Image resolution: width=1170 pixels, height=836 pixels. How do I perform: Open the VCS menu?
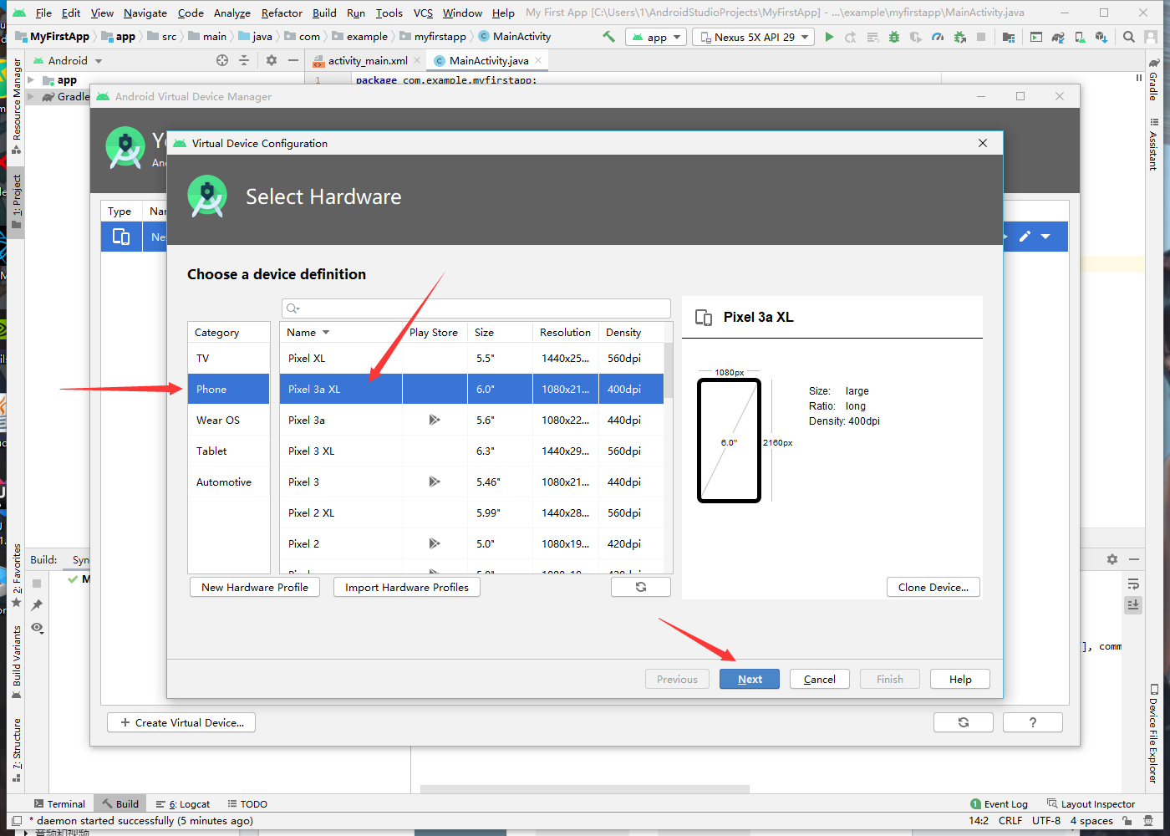pos(423,13)
